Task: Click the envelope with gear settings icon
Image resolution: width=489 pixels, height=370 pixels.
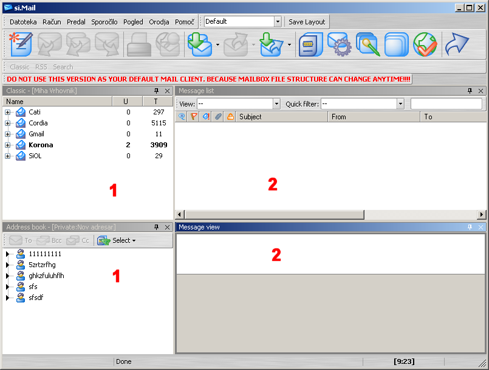Action: point(340,44)
